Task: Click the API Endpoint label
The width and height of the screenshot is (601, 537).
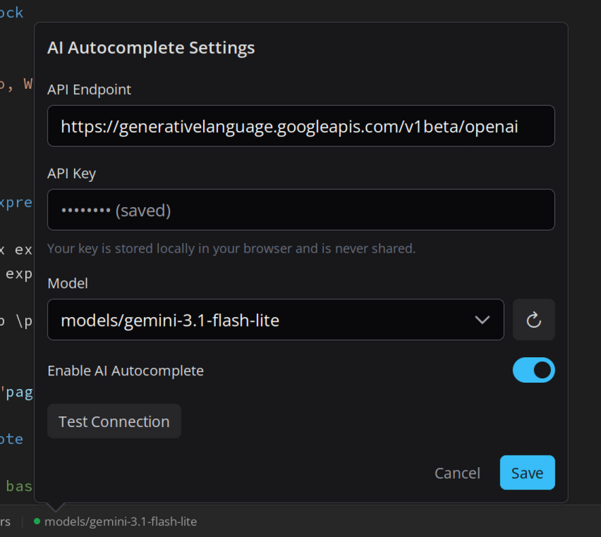Action: tap(90, 89)
